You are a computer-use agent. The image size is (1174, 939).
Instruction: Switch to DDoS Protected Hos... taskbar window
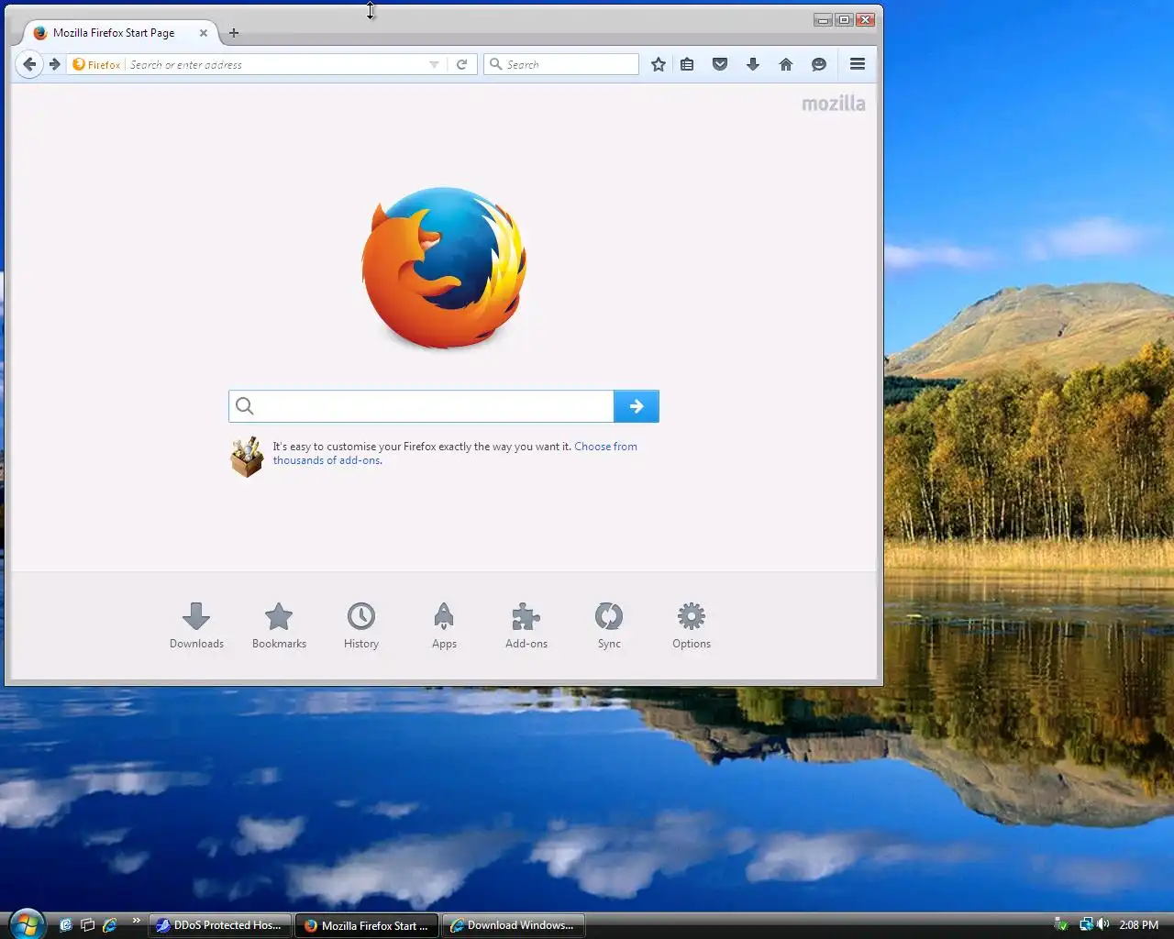click(220, 925)
